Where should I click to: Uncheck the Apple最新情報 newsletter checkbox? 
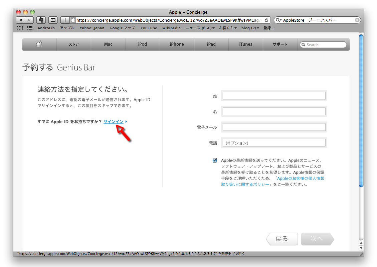215,160
